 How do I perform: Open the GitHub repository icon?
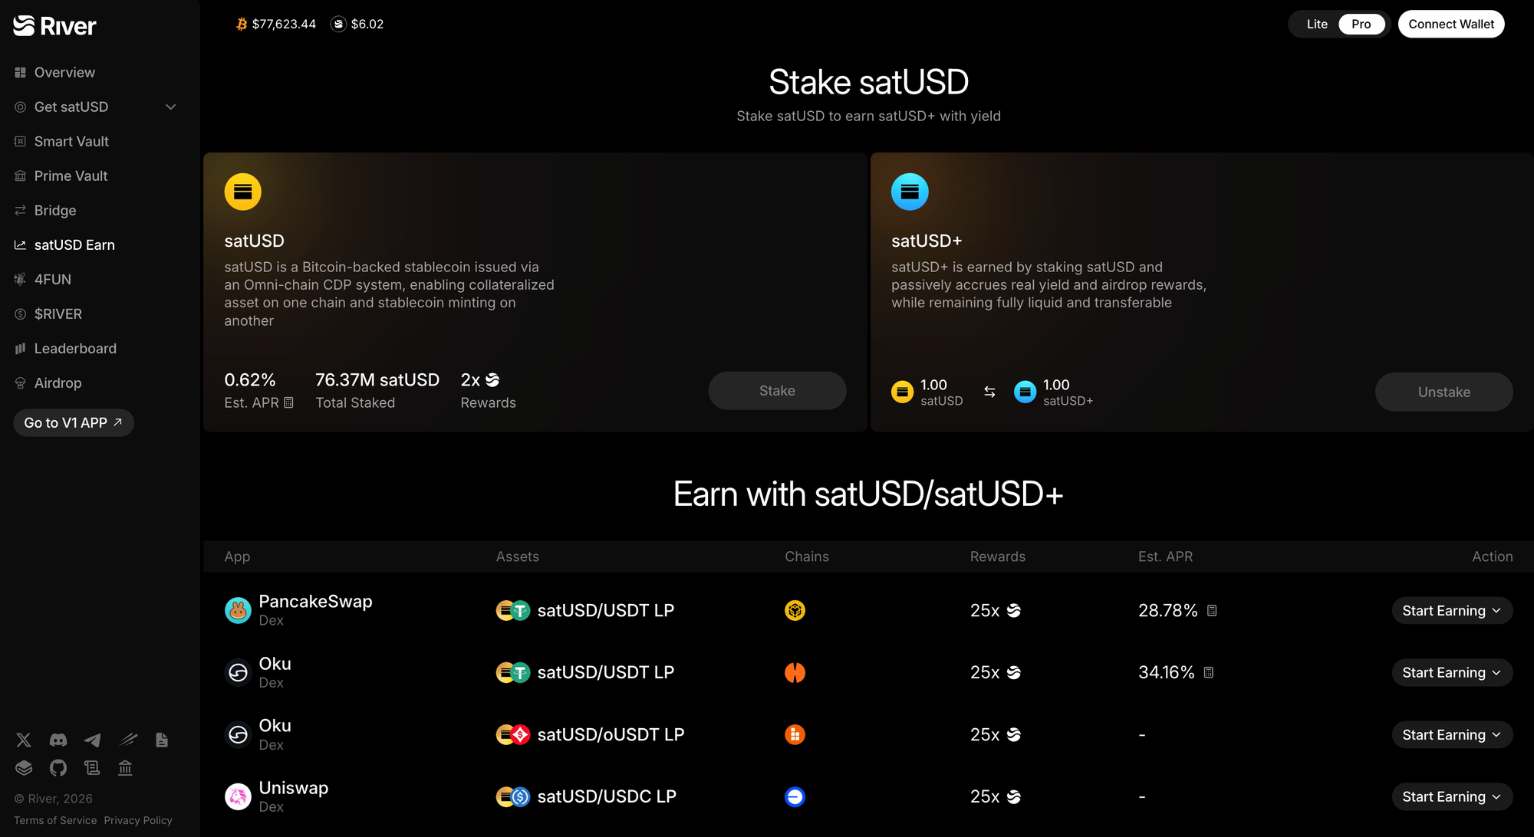tap(58, 767)
